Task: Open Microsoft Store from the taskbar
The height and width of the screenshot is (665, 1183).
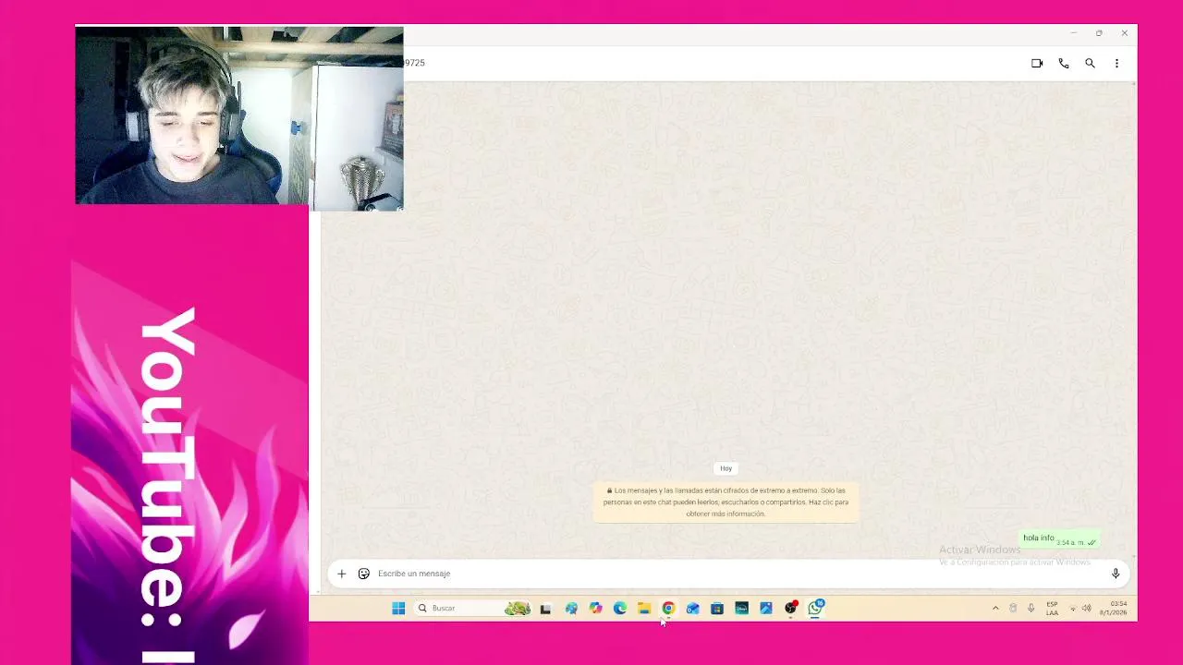Action: (717, 608)
